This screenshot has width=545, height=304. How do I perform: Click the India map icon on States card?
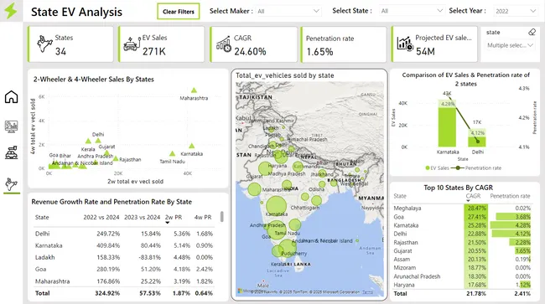pyautogui.click(x=44, y=44)
